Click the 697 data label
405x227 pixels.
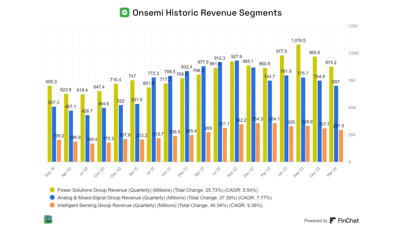[336, 82]
